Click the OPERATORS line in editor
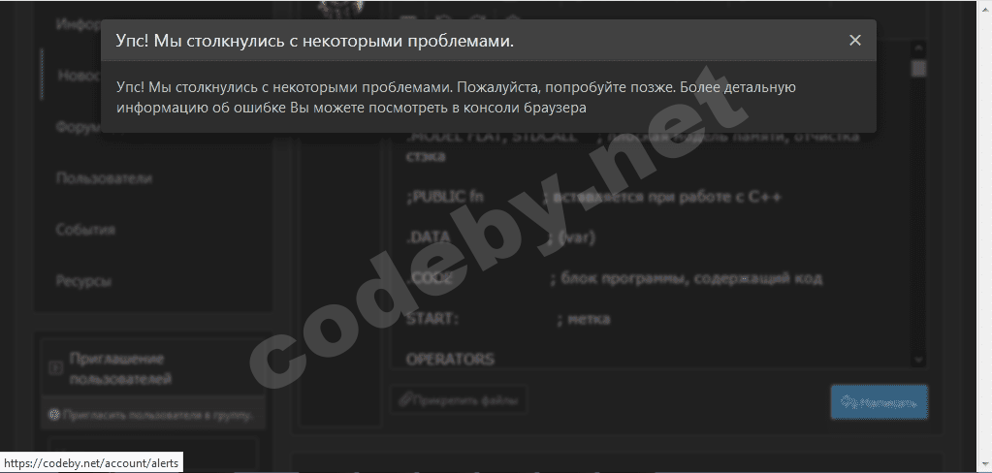 click(x=450, y=360)
